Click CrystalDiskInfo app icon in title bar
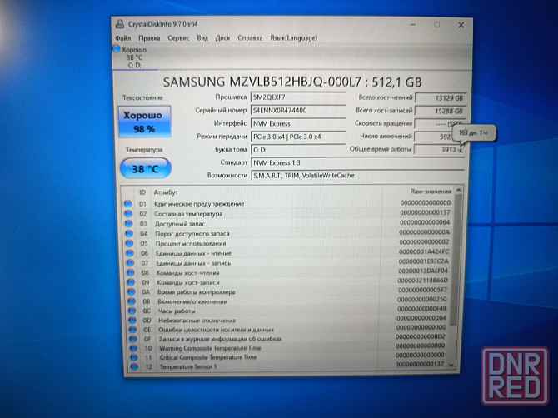 (x=118, y=24)
